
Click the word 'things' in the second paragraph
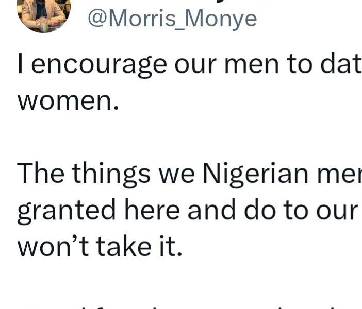click(111, 175)
